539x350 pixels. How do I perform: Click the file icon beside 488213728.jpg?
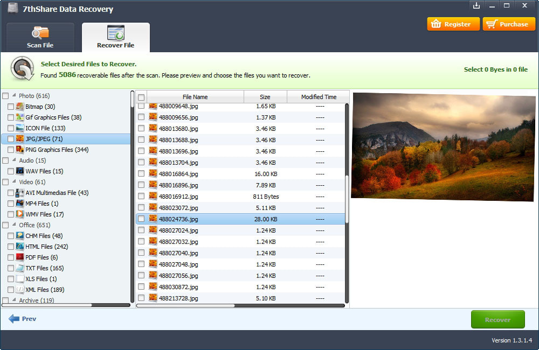click(153, 298)
